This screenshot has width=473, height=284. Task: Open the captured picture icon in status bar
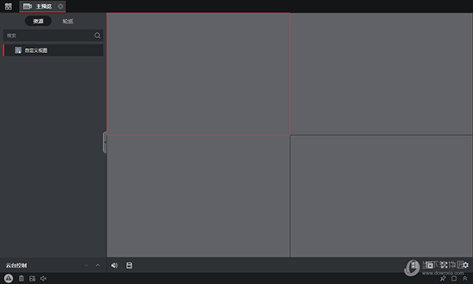click(32, 278)
